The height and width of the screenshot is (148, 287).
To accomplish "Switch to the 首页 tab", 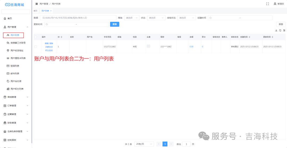I will (x=35, y=11).
